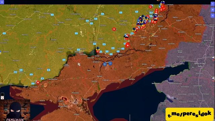Click the Donetsk city label
Image resolution: width=215 pixels, height=121 pixels.
(156, 36)
